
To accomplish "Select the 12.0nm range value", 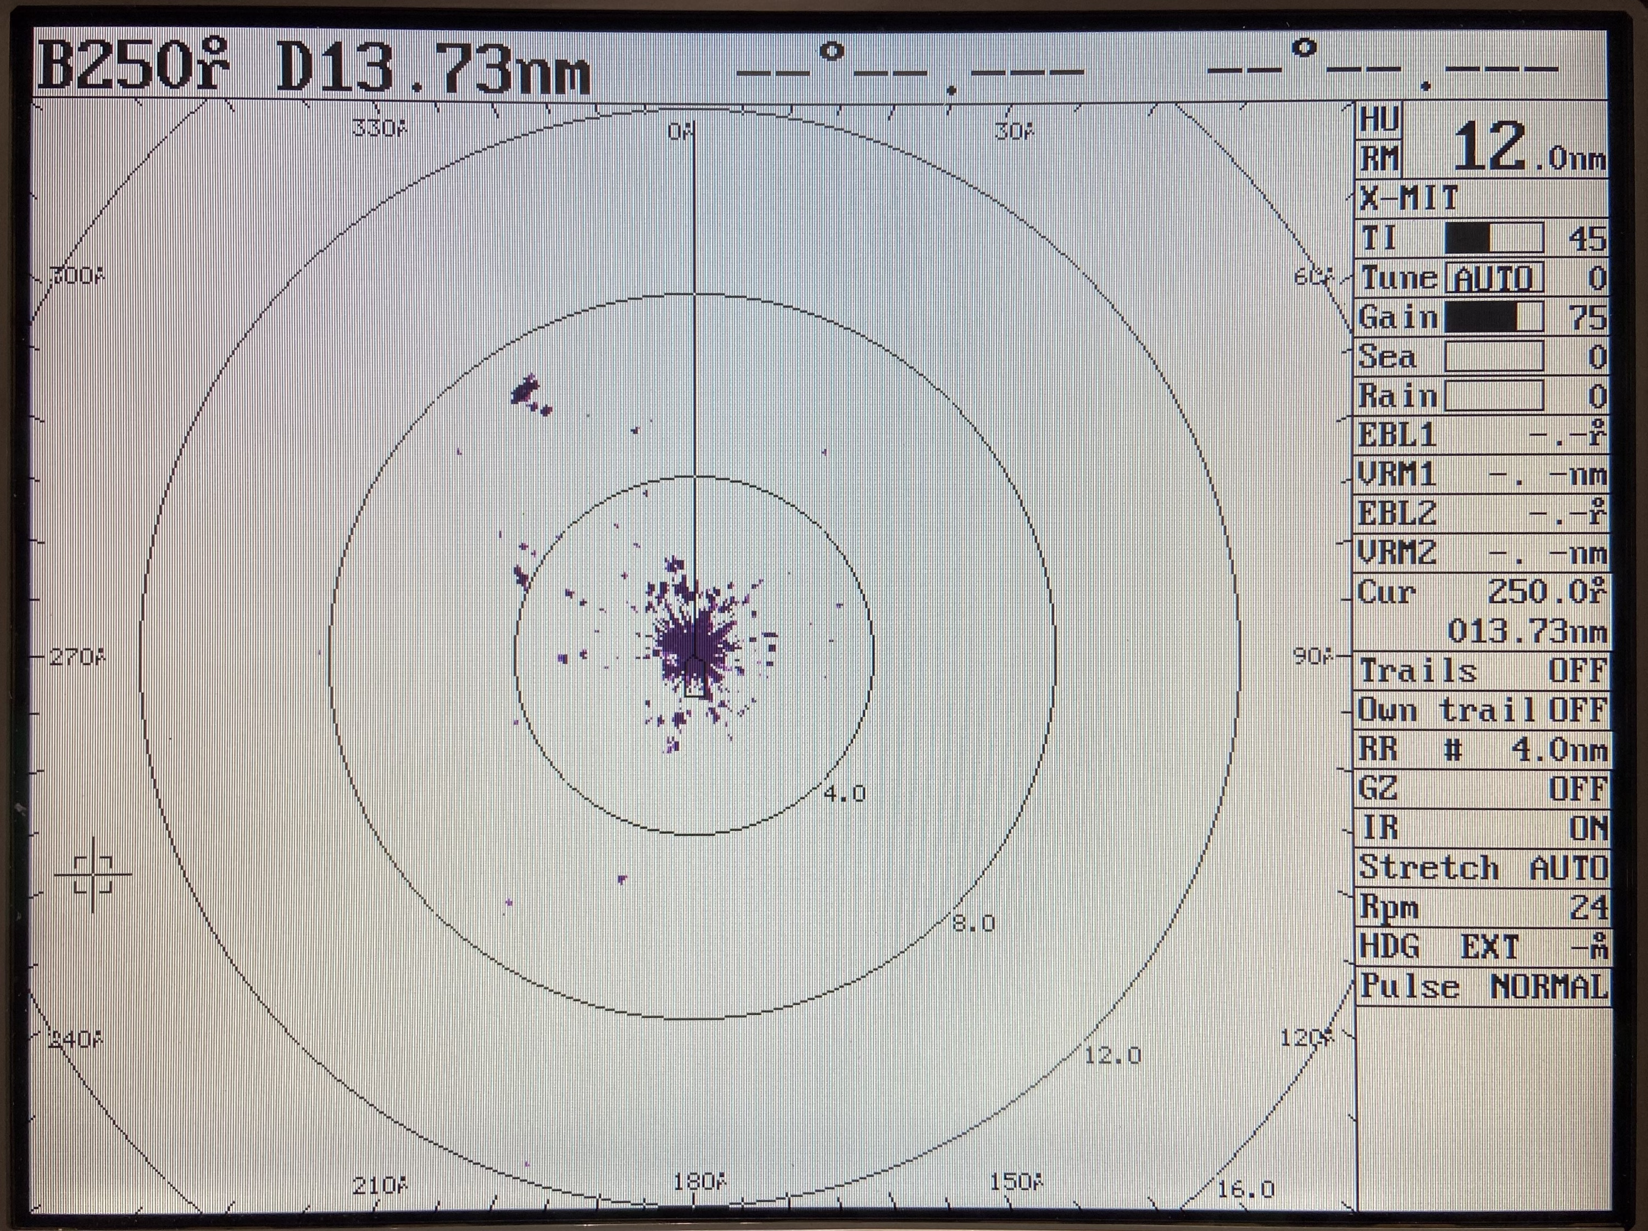I will (1529, 148).
